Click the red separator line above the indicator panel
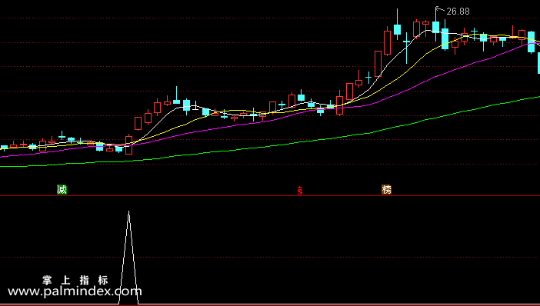This screenshot has height=306, width=540. point(270,195)
